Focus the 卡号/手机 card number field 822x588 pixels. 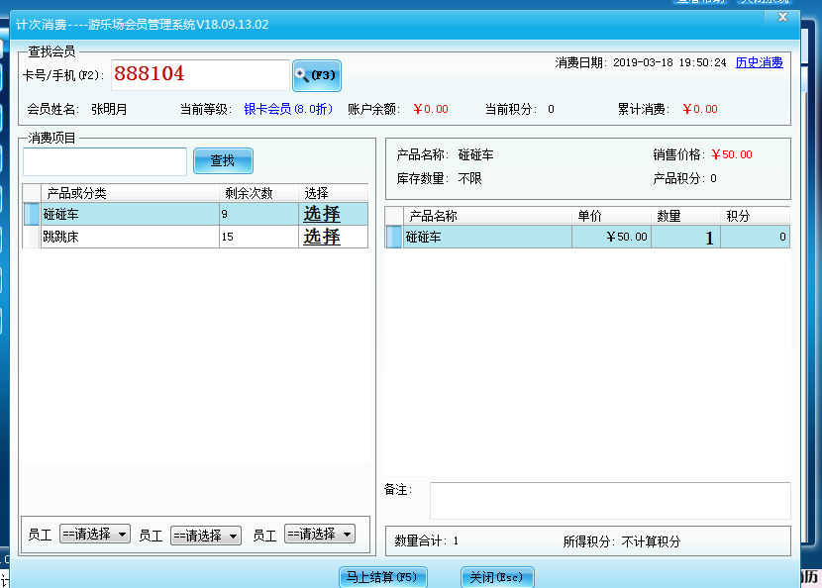[x=200, y=74]
